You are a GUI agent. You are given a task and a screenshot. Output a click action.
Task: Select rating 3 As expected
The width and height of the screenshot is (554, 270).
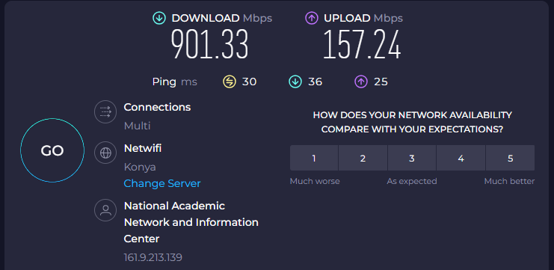(412, 158)
